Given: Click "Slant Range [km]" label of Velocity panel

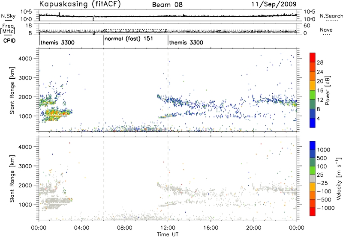Looking at the screenshot, I should [12, 178].
